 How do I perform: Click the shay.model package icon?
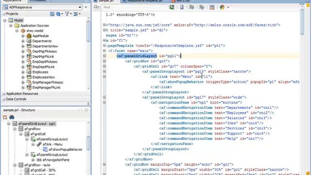(23, 31)
